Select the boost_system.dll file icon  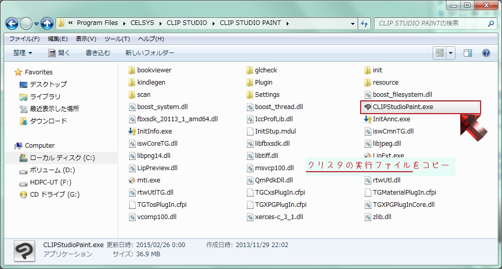tap(132, 107)
